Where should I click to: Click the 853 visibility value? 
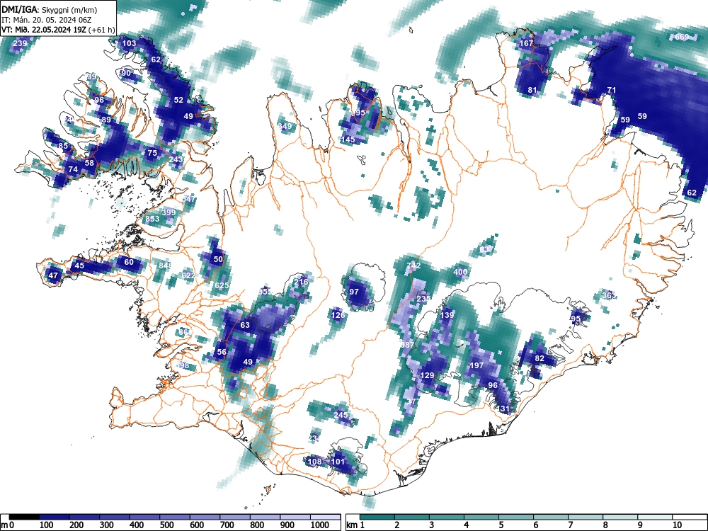point(152,219)
